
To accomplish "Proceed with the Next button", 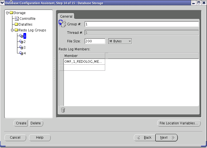I will (167, 138).
